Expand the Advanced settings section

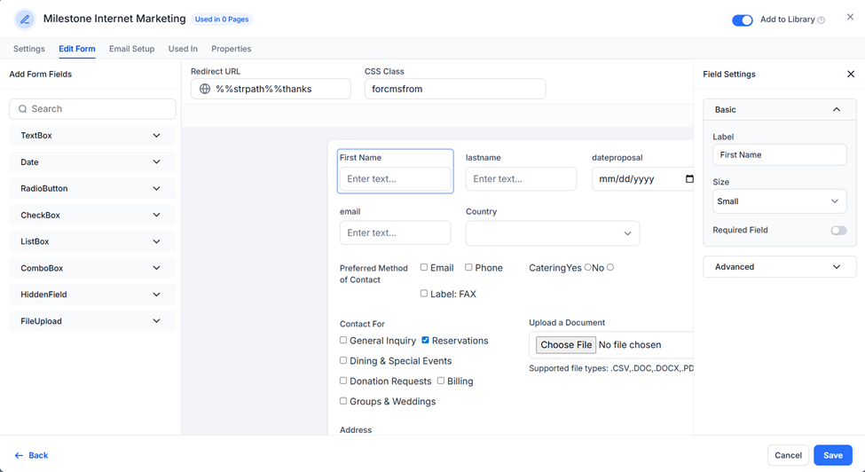coord(779,267)
